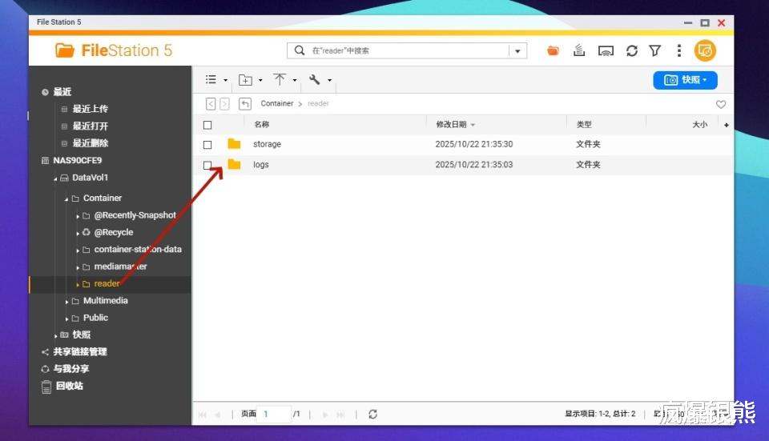Select the mediamaster folder in tree
The height and width of the screenshot is (441, 769).
(121, 267)
